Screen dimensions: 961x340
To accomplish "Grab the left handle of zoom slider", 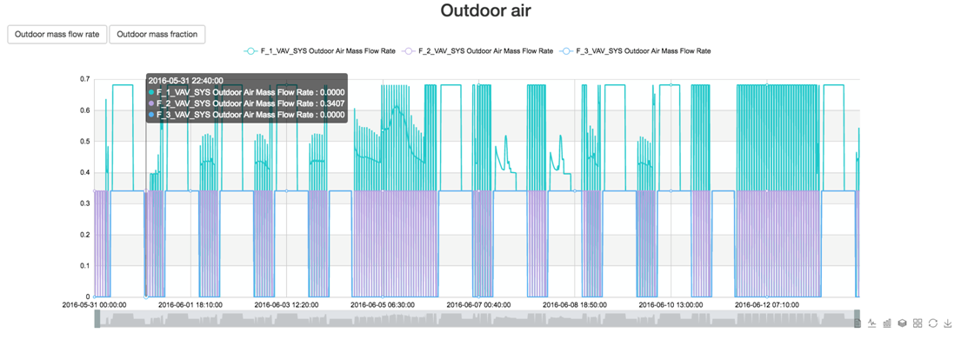I will 97,318.
